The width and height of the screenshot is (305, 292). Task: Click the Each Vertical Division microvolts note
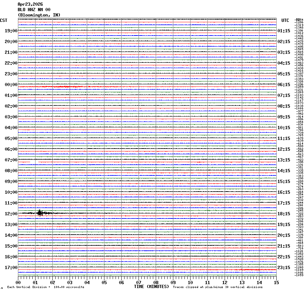point(46,287)
